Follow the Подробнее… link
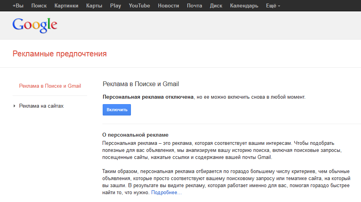Viewport: 361px width, 202px height. coord(166,193)
